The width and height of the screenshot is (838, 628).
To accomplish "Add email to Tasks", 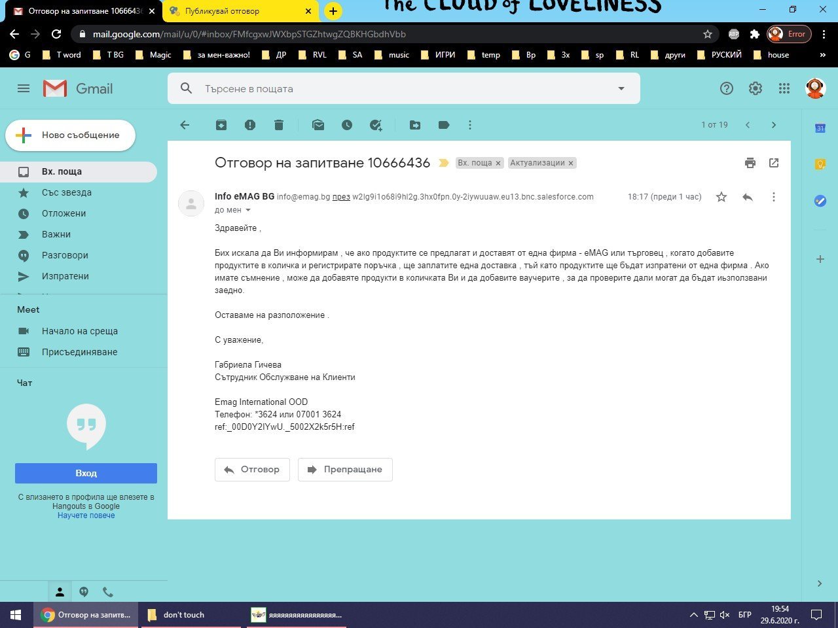I will [376, 125].
